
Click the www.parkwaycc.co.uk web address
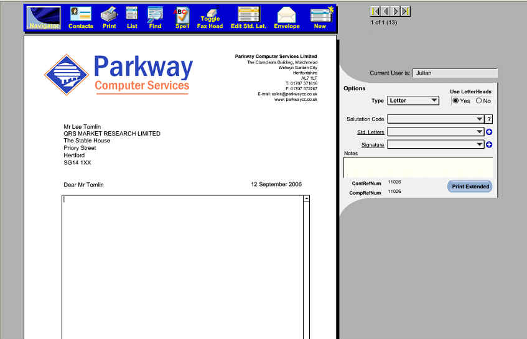pyautogui.click(x=296, y=100)
